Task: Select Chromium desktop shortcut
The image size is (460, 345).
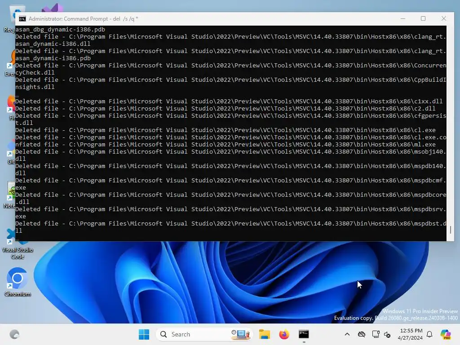Action: click(x=18, y=282)
